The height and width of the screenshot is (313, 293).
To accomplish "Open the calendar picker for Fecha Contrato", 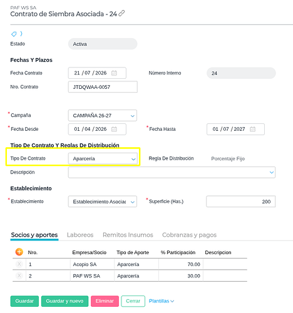I will pos(114,73).
